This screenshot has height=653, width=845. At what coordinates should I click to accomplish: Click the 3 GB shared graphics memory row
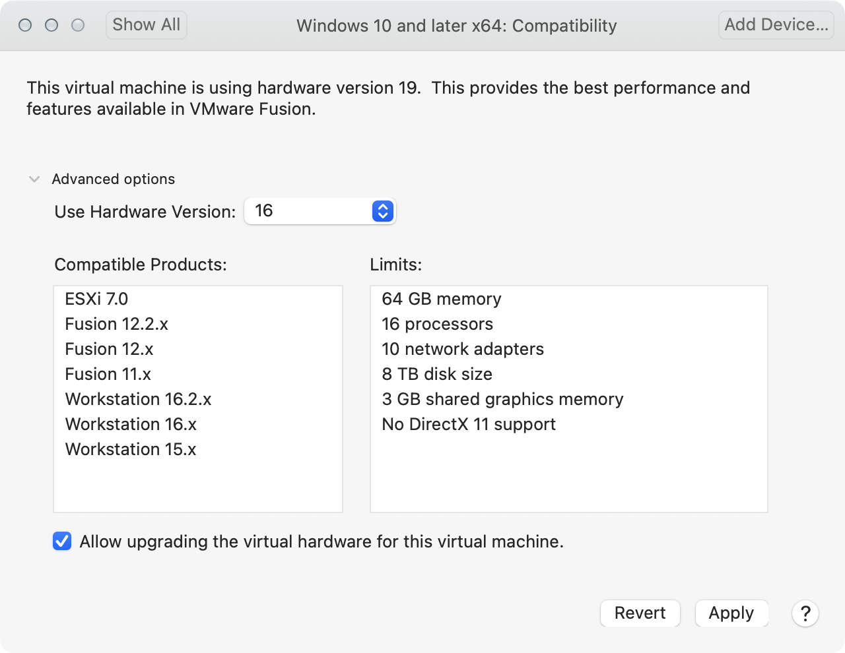502,399
